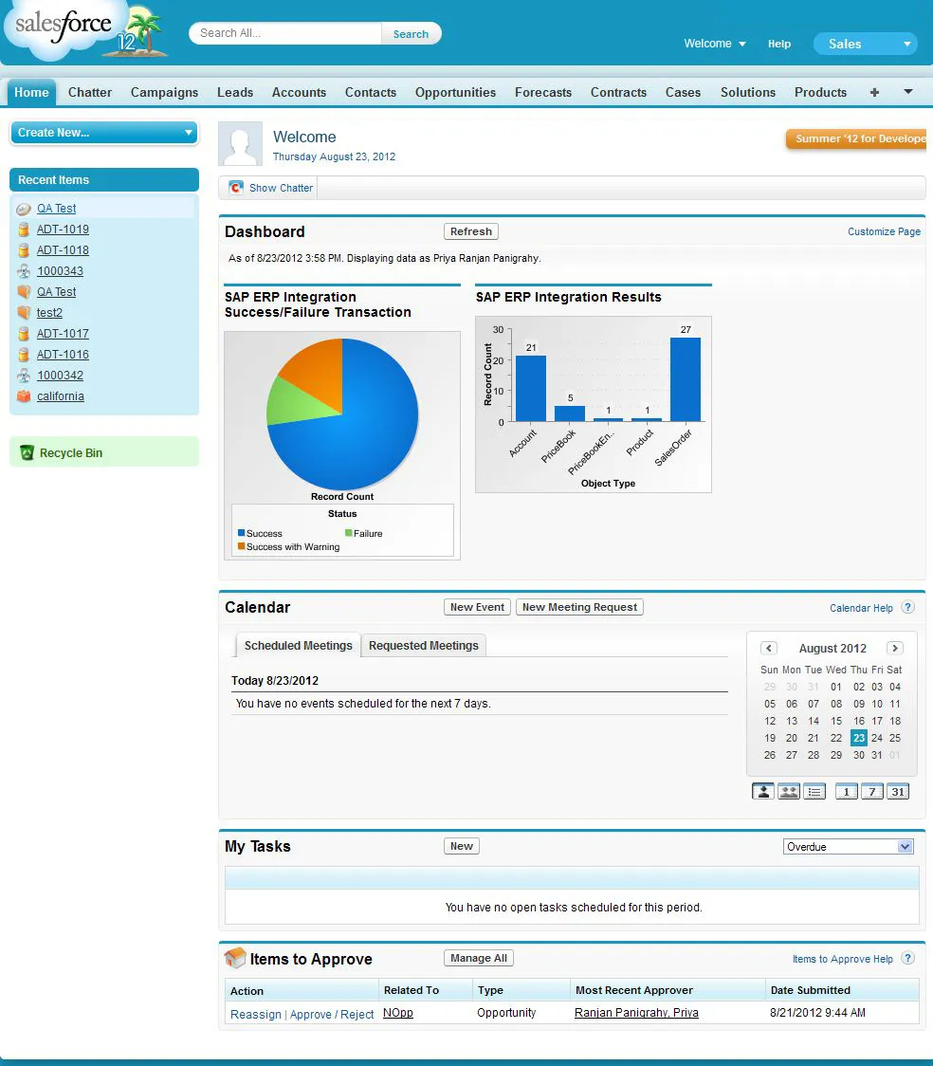
Task: Open the california recent item
Action: pos(61,396)
